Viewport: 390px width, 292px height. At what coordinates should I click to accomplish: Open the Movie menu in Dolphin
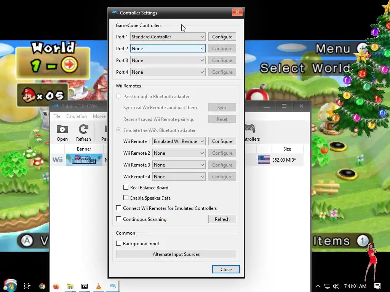pos(99,116)
